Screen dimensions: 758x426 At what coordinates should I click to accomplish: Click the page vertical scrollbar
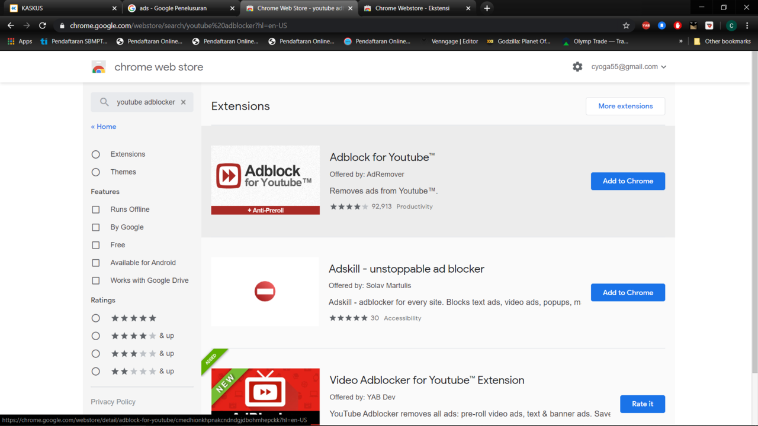[754, 212]
